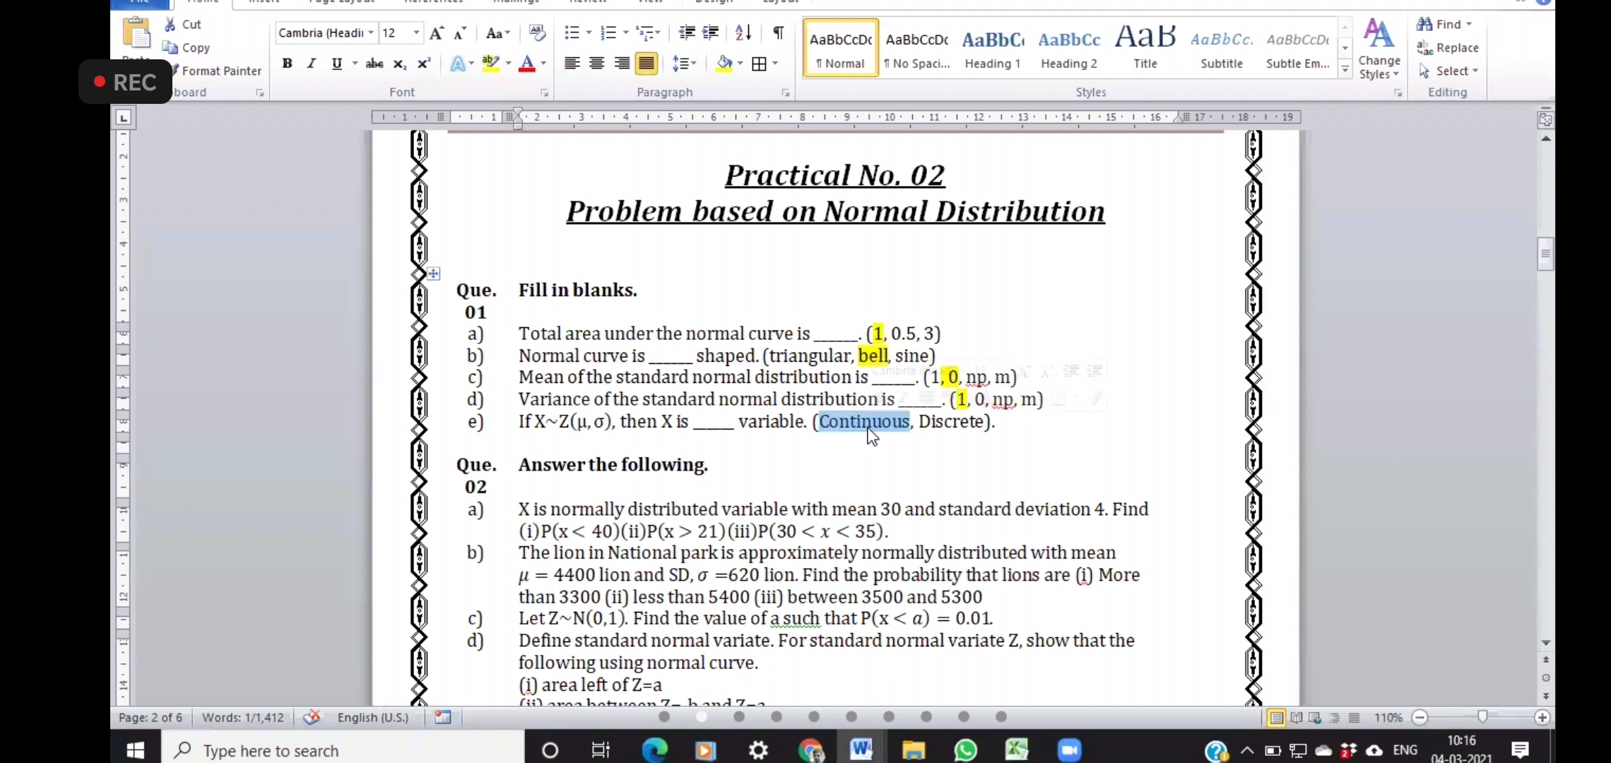The width and height of the screenshot is (1611, 763).
Task: Toggle Italic formatting
Action: click(311, 64)
